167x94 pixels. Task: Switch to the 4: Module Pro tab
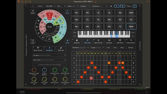tap(114, 89)
